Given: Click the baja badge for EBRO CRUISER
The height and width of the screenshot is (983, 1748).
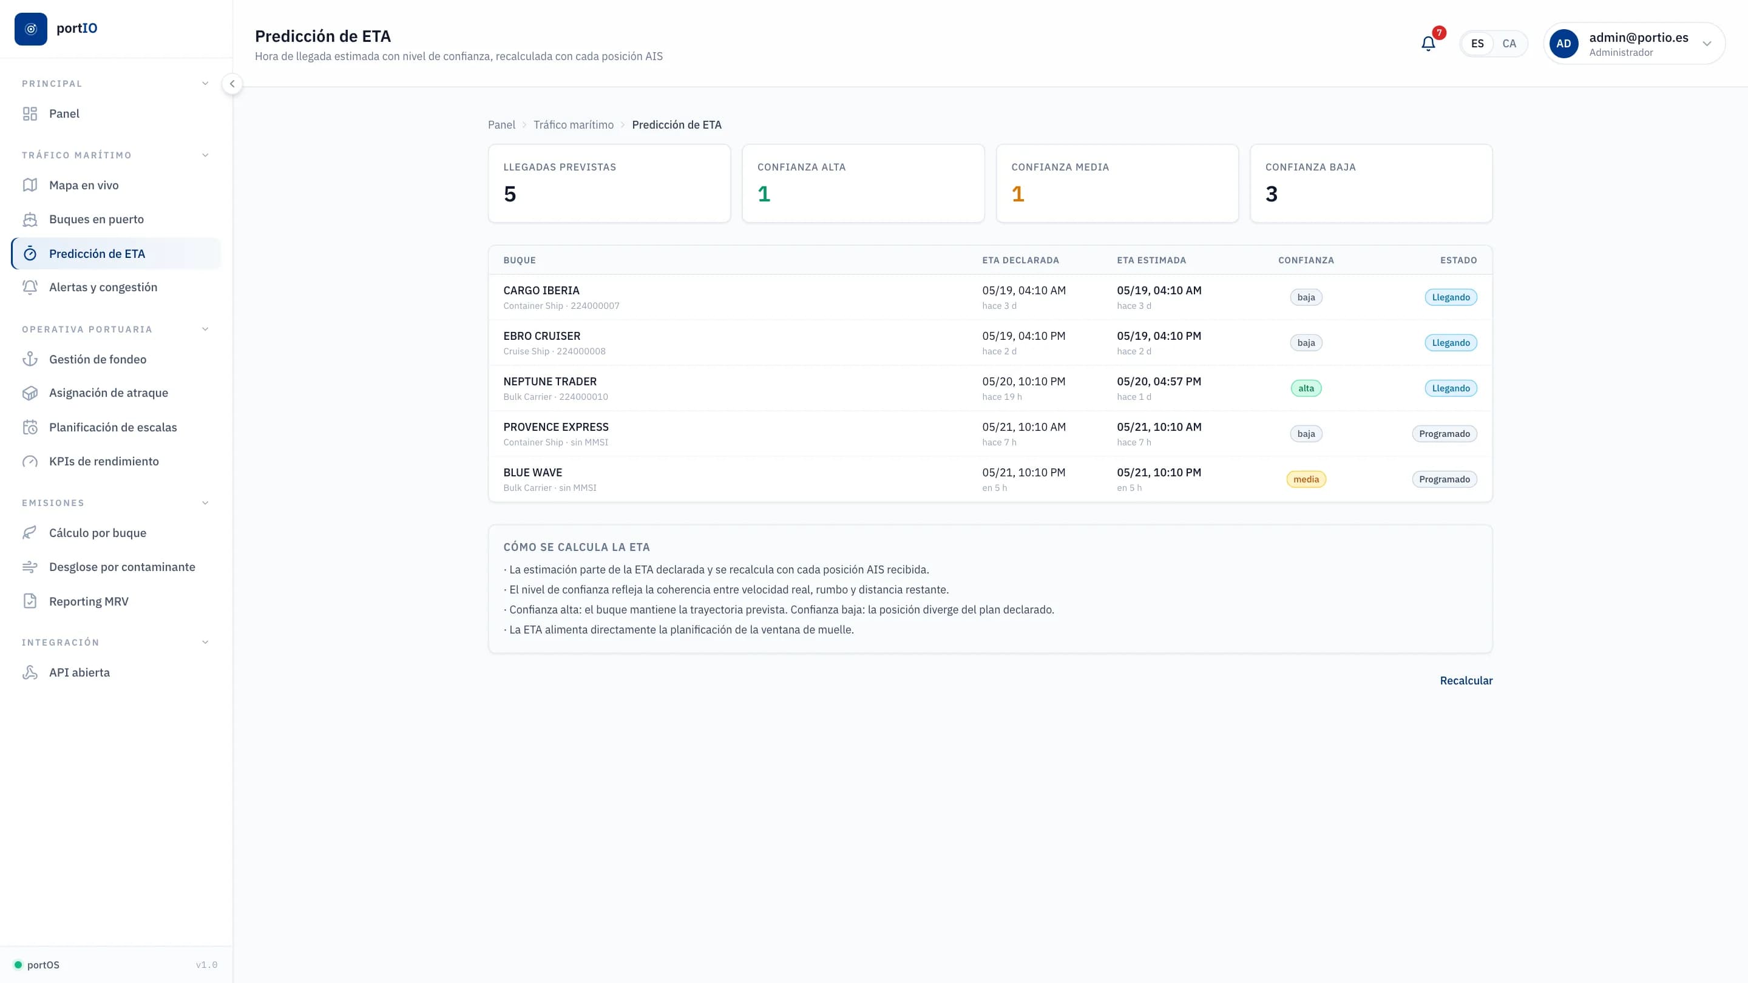Looking at the screenshot, I should coord(1306,343).
